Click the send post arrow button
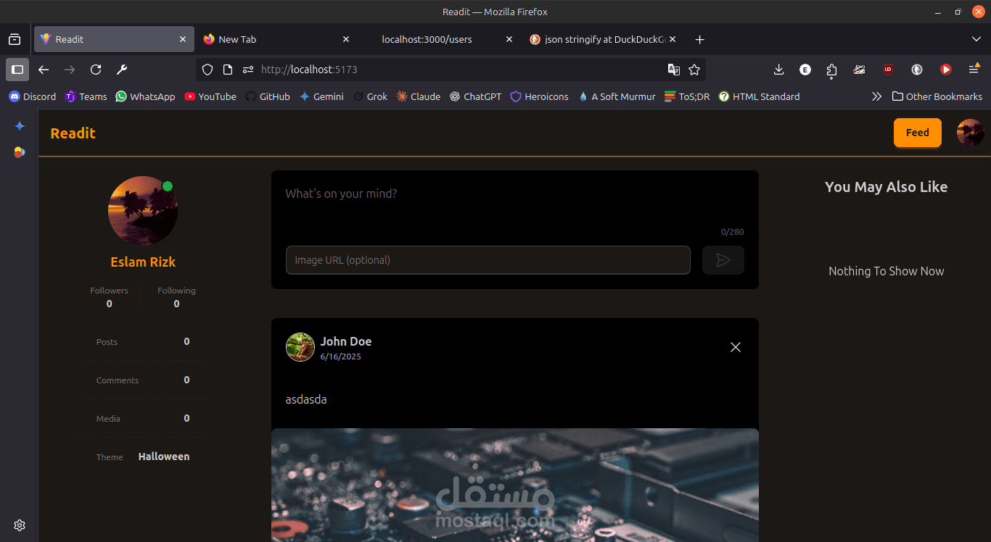Image resolution: width=991 pixels, height=542 pixels. tap(723, 260)
